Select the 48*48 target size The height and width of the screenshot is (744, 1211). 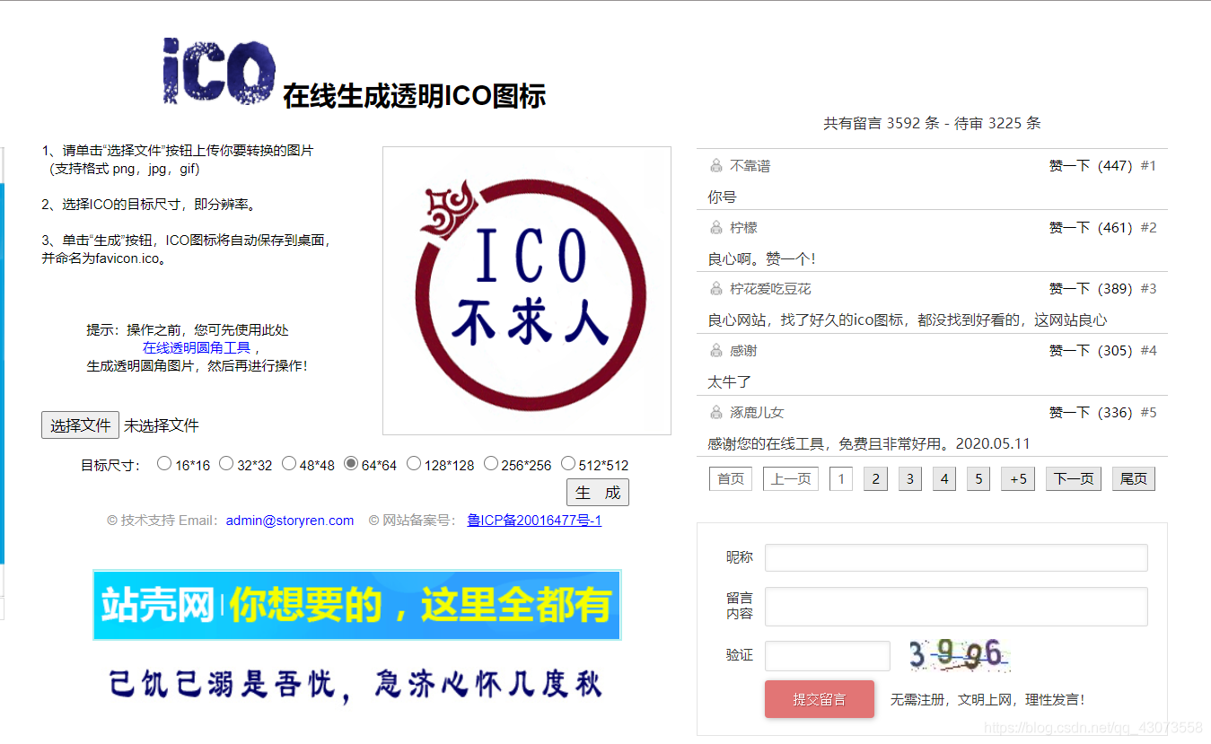(x=289, y=463)
